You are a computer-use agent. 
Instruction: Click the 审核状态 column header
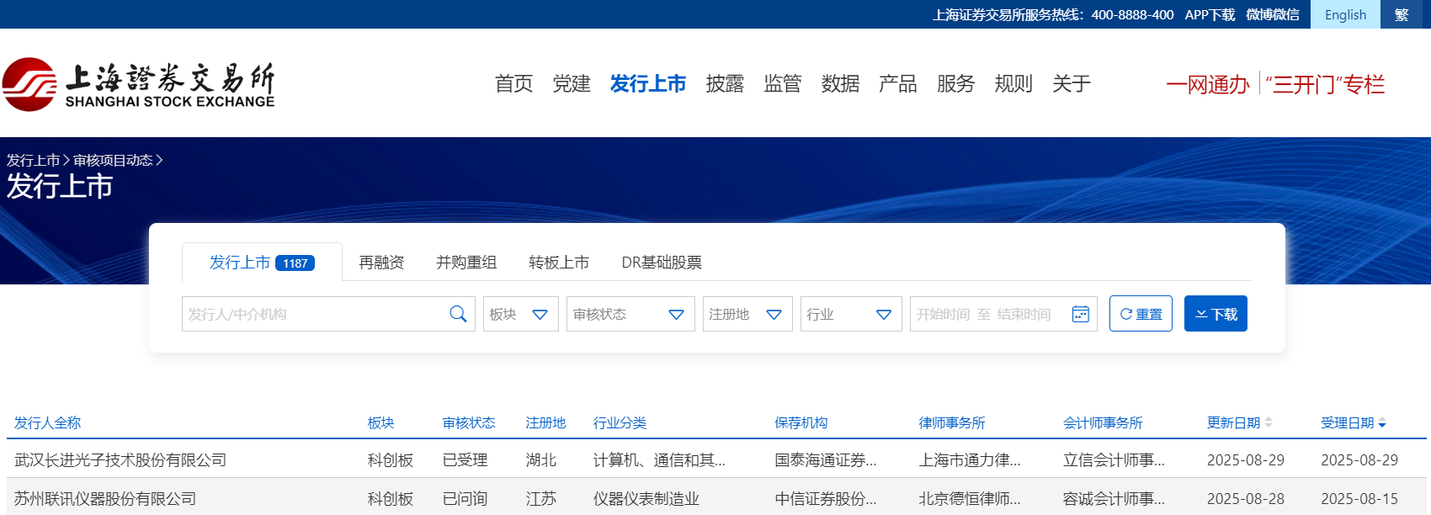[469, 422]
